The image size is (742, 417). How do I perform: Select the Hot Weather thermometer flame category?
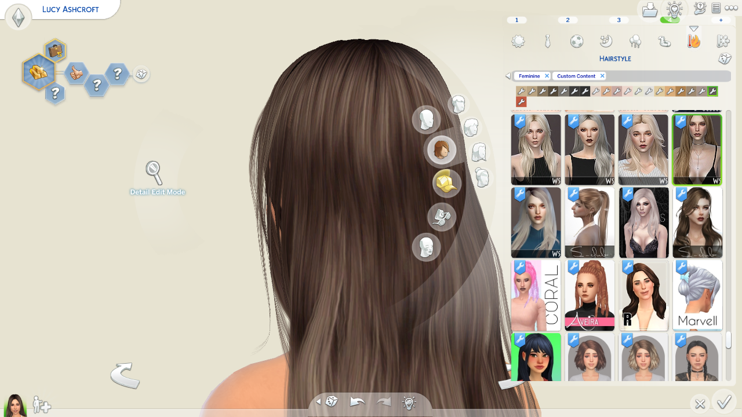(693, 41)
